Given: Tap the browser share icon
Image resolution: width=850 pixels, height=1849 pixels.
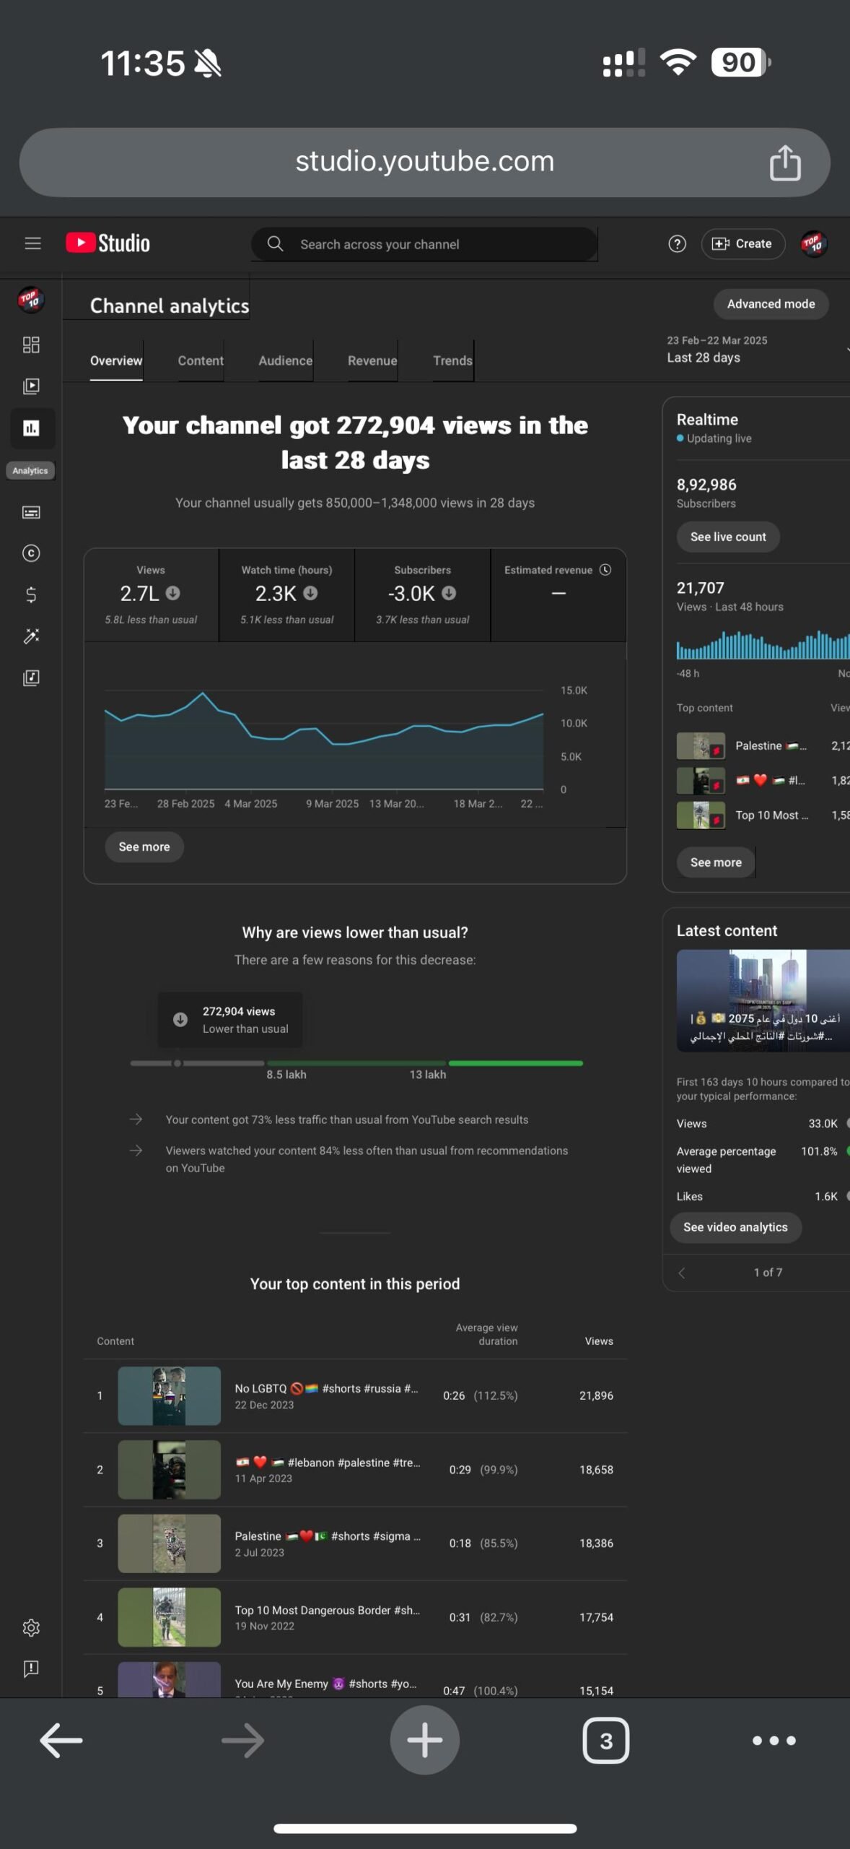Looking at the screenshot, I should point(785,163).
